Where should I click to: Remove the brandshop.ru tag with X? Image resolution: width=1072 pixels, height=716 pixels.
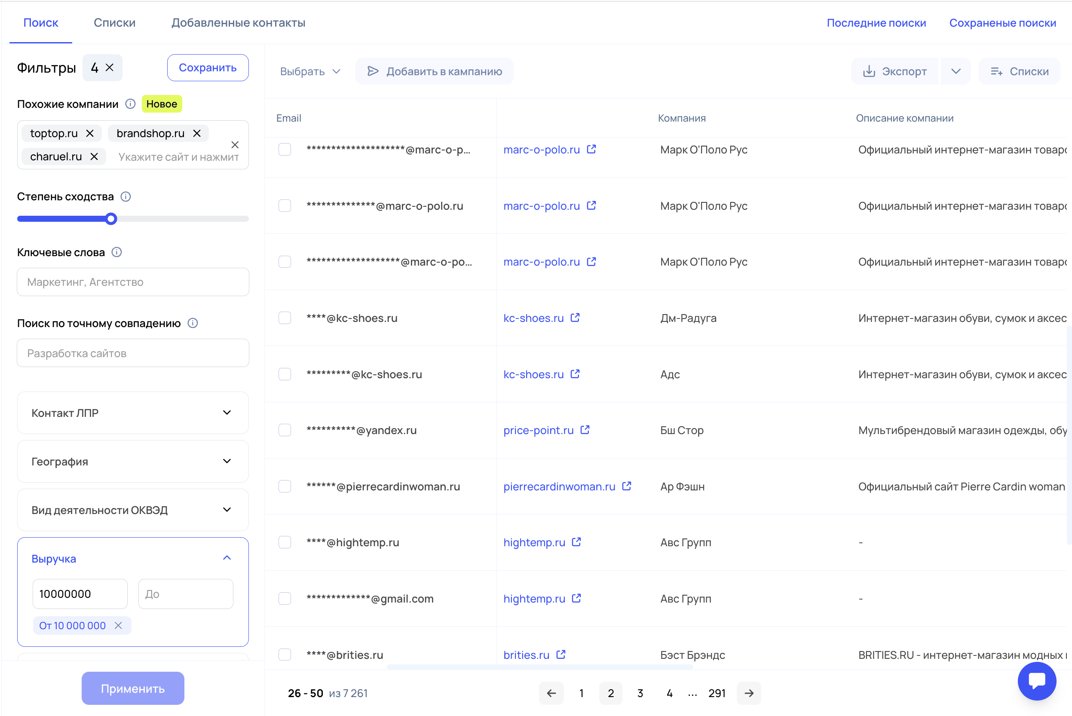(x=197, y=133)
